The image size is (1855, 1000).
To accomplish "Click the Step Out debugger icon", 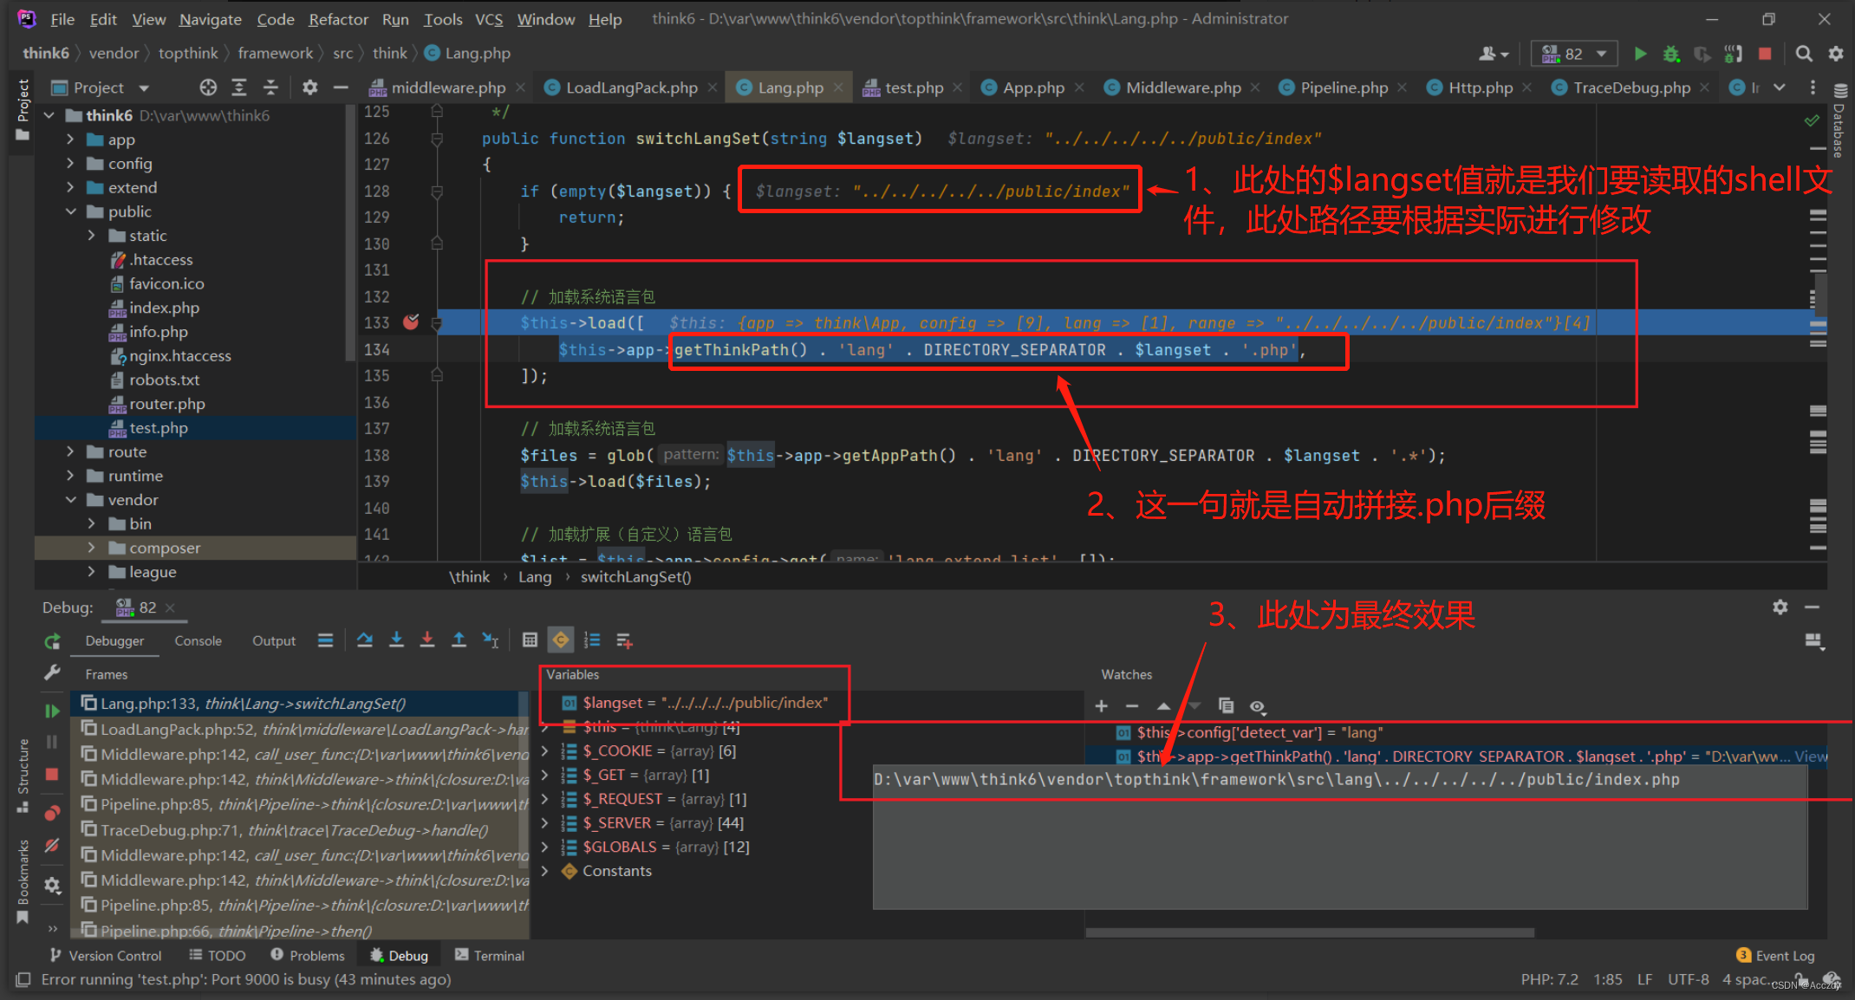I will click(459, 640).
